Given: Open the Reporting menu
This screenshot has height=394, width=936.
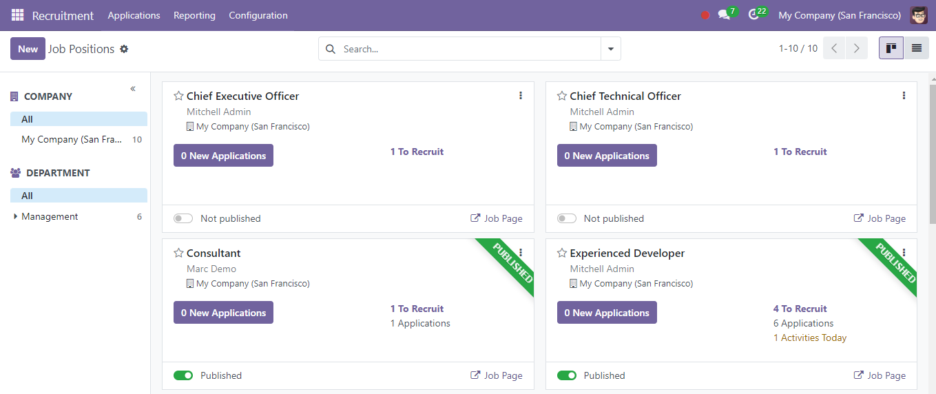Looking at the screenshot, I should tap(194, 15).
